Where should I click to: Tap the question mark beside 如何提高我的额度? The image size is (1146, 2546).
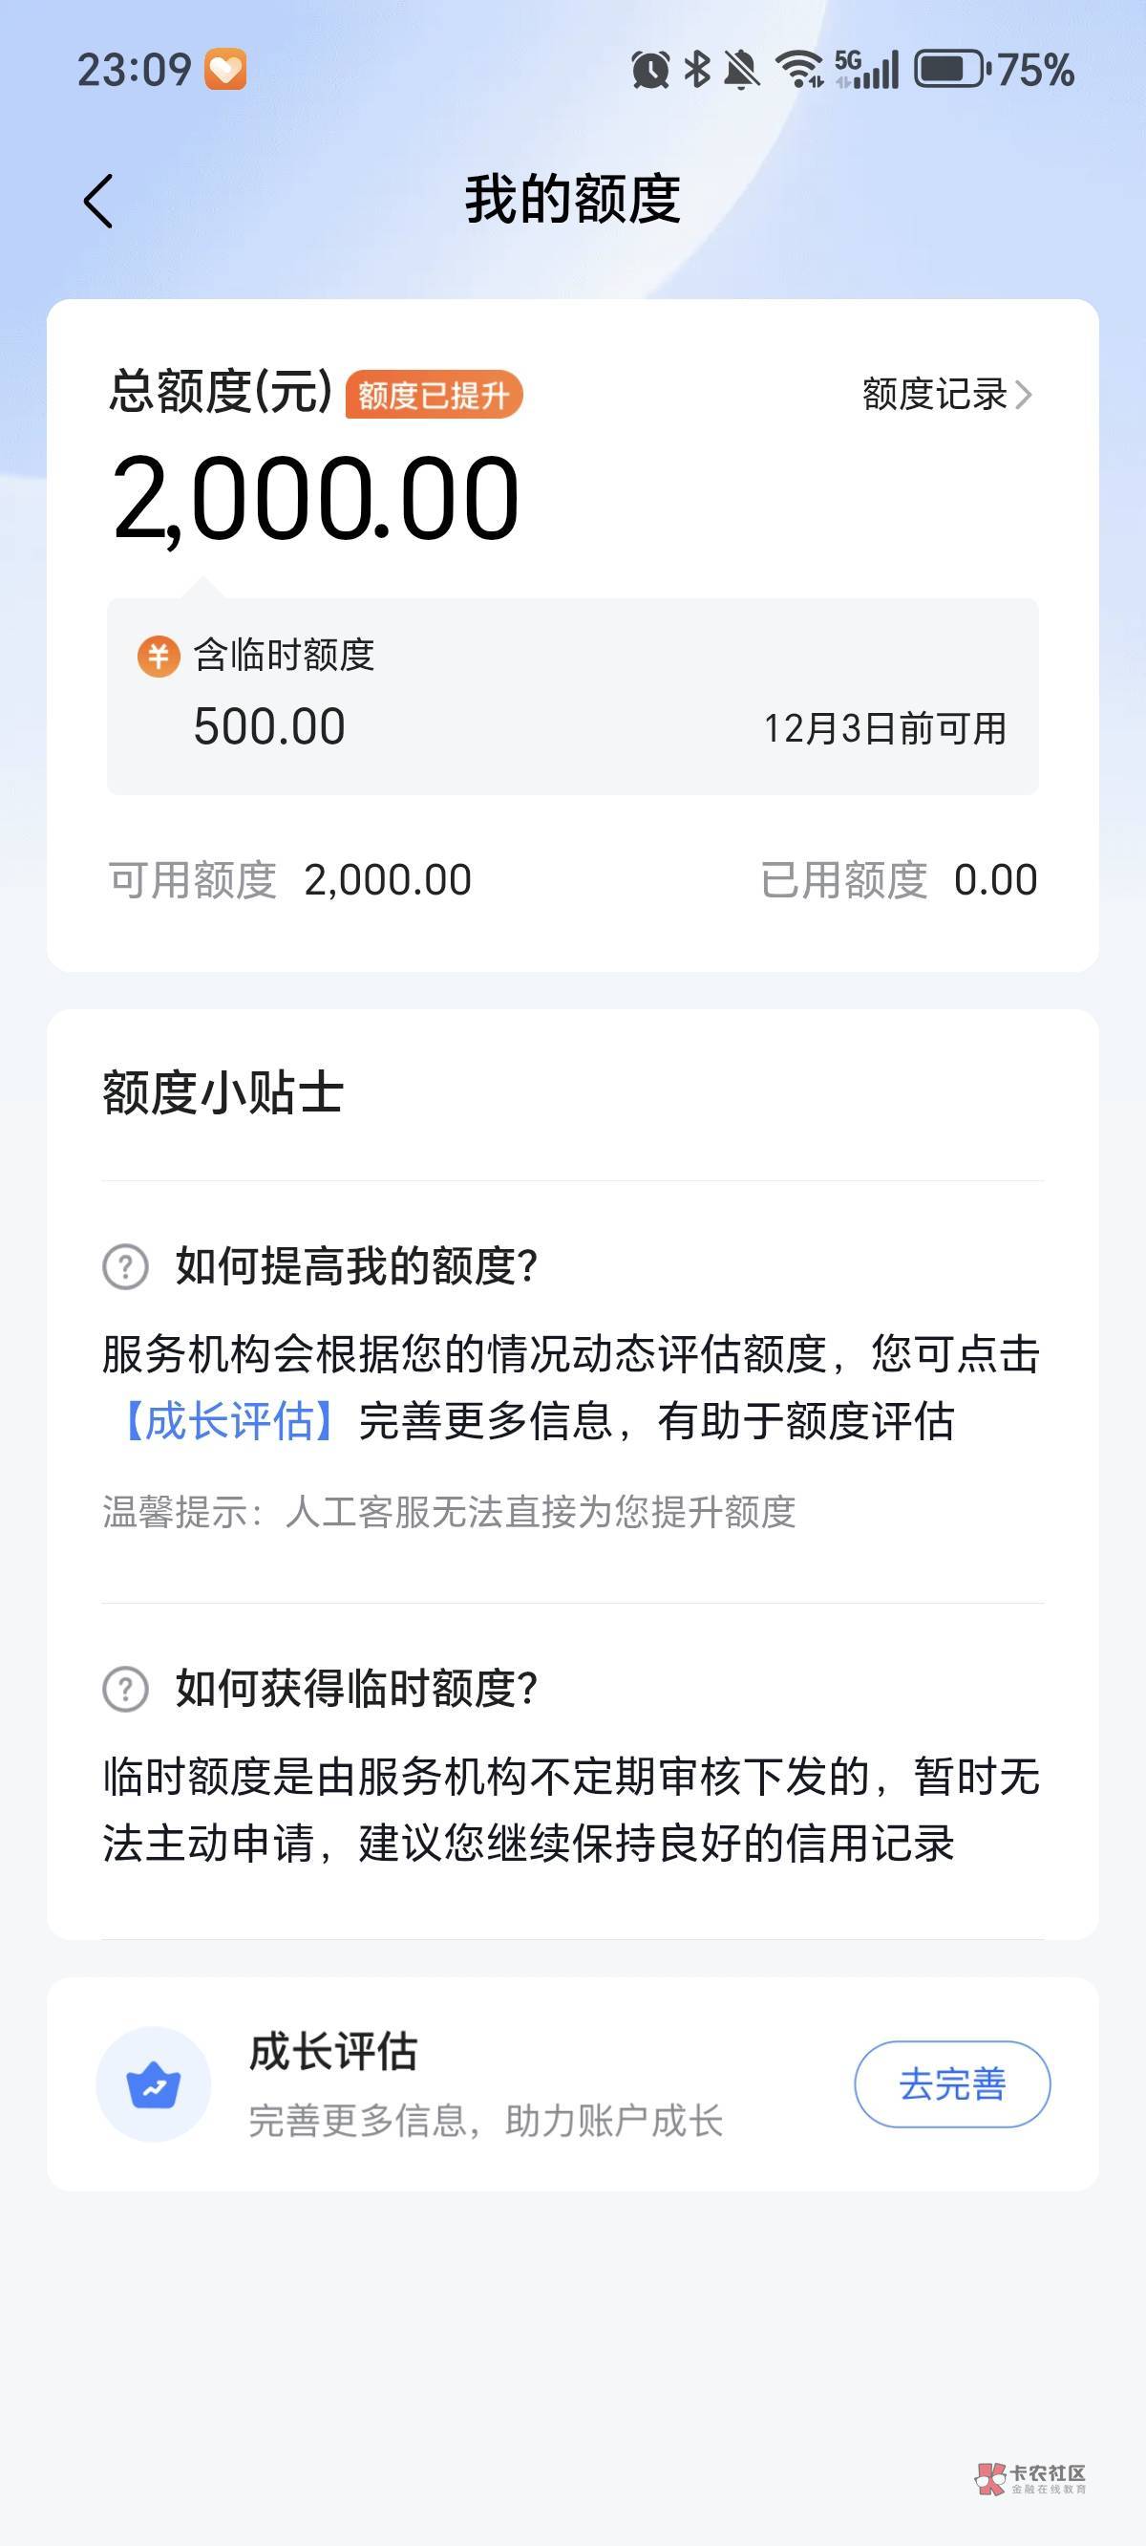pos(125,1266)
